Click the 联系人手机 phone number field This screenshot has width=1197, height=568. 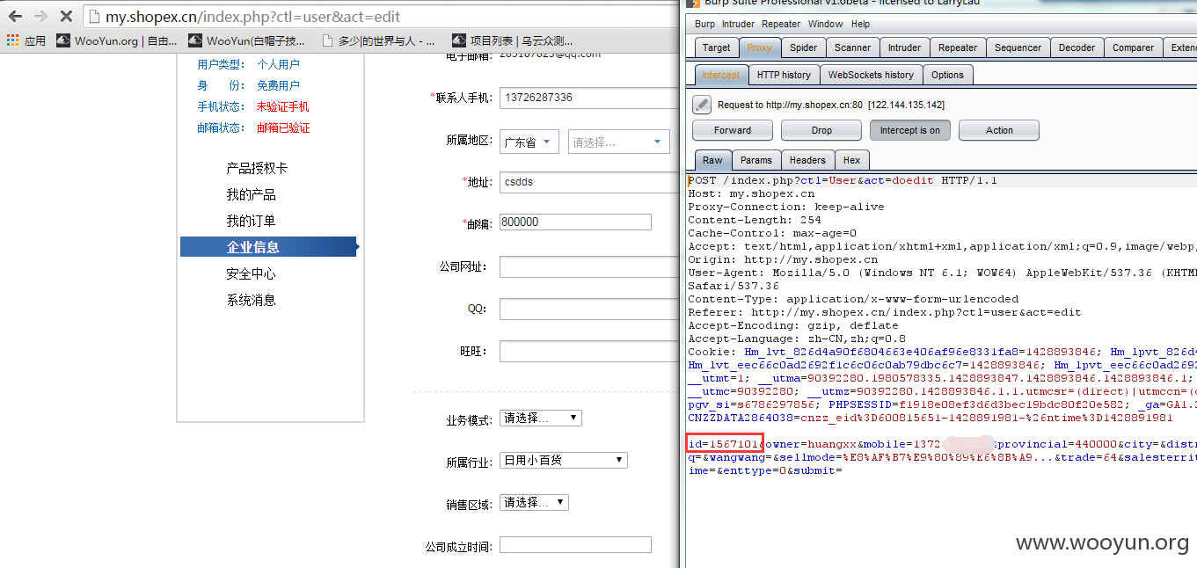coord(588,98)
